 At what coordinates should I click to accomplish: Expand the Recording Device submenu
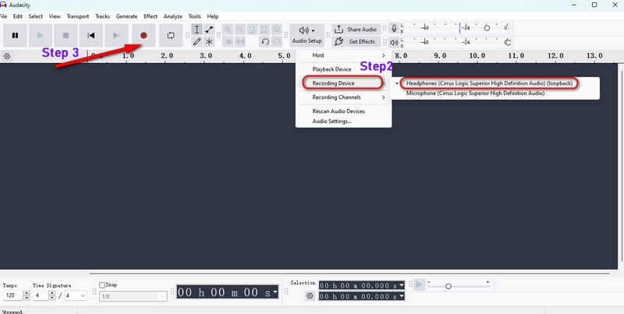point(343,83)
